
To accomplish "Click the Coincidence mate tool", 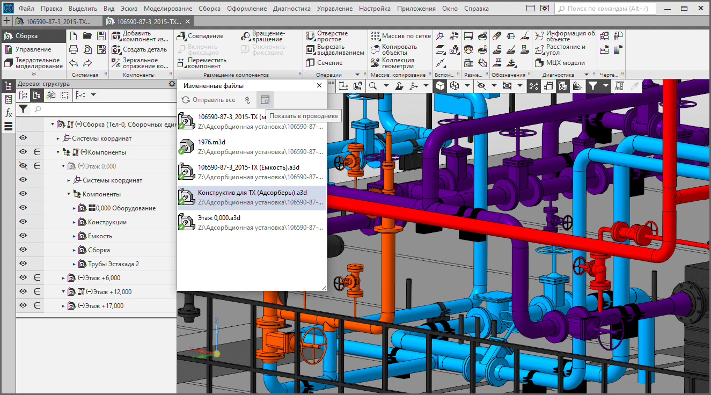I will click(181, 36).
